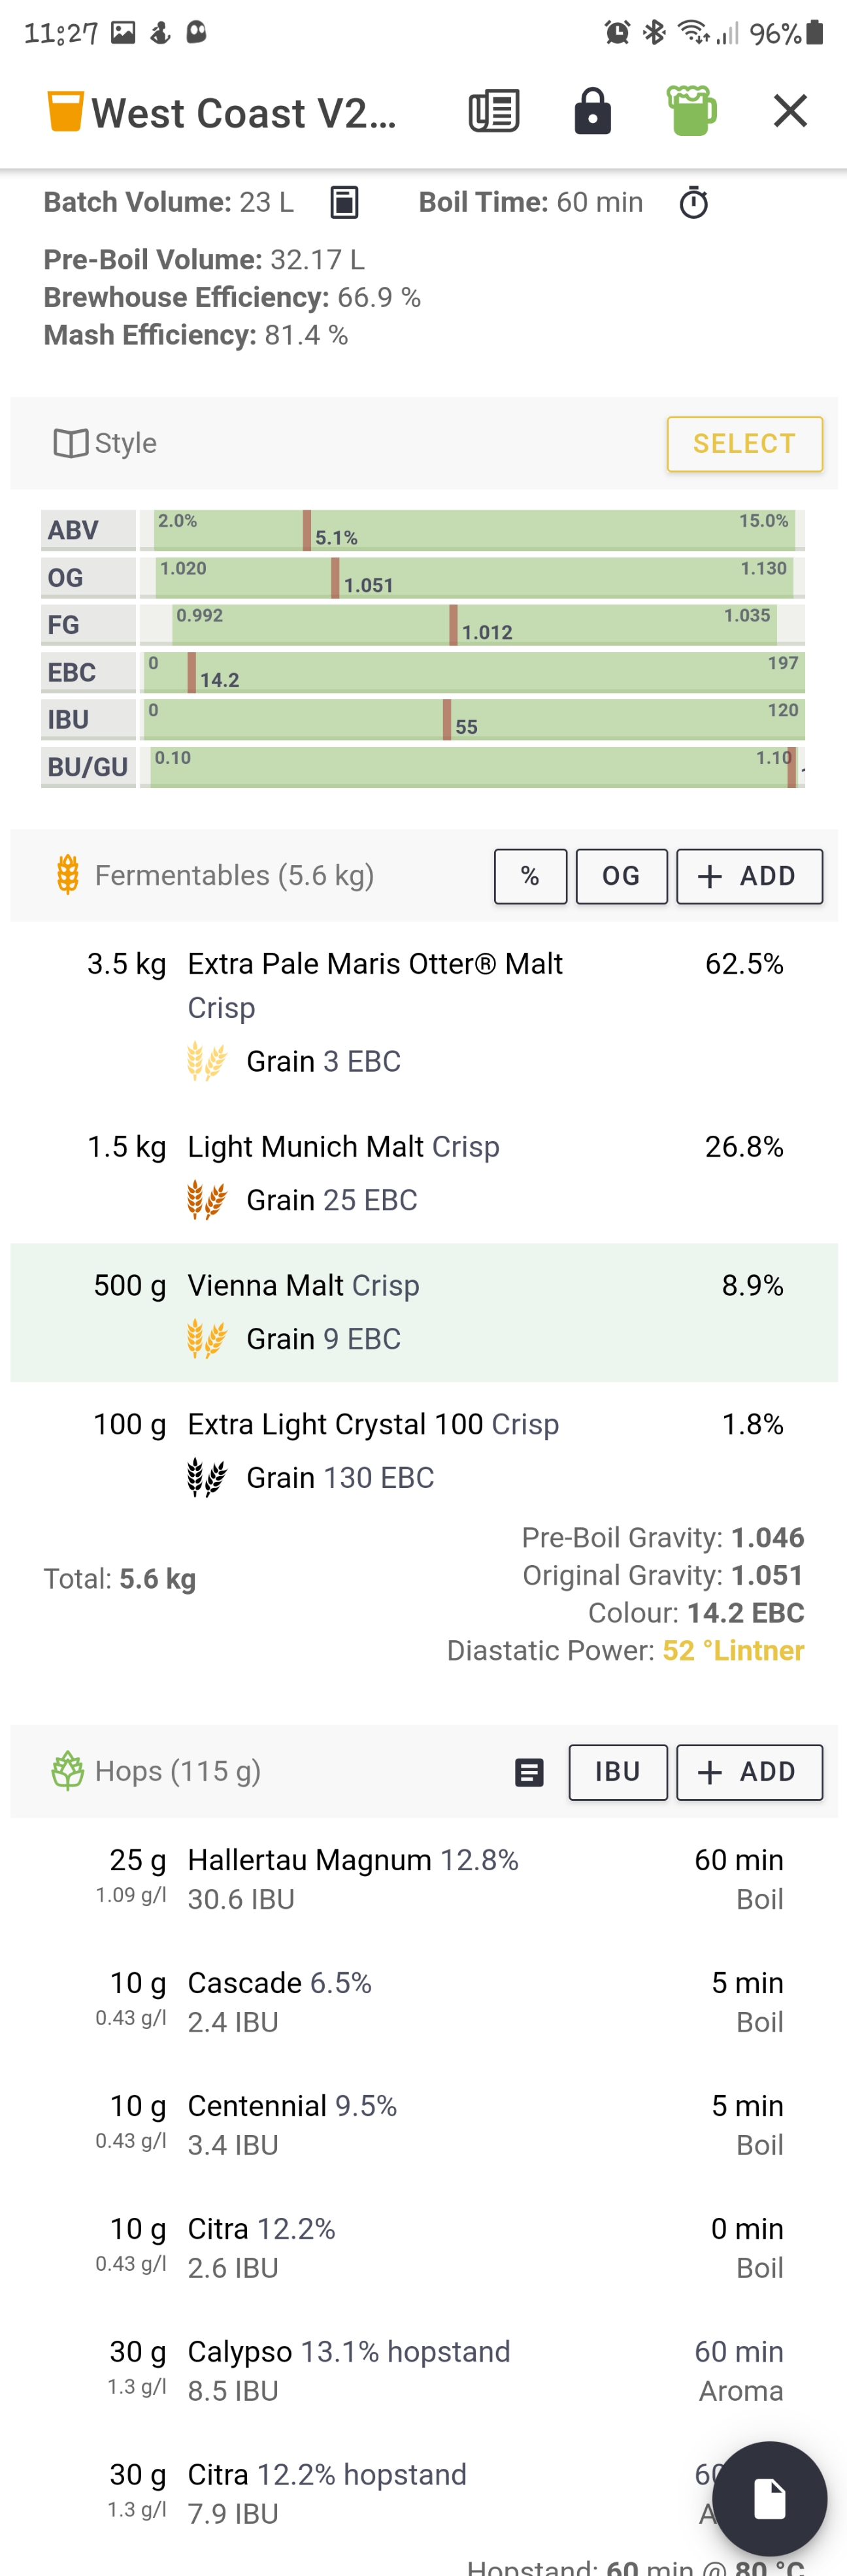Screen dimensions: 847x2576
Task: Tap the floating document action button
Action: click(769, 2498)
